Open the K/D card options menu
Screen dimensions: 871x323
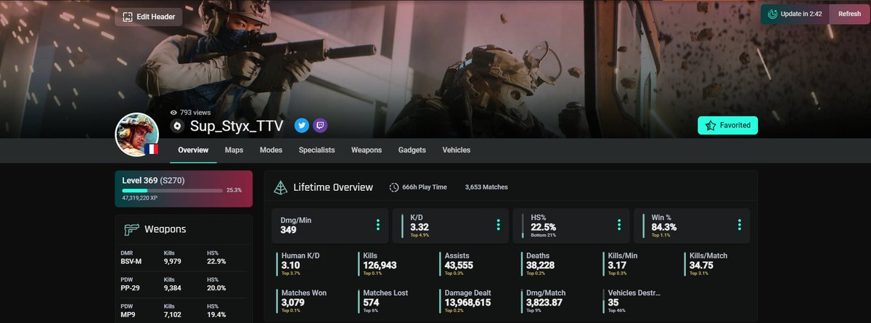coord(498,225)
